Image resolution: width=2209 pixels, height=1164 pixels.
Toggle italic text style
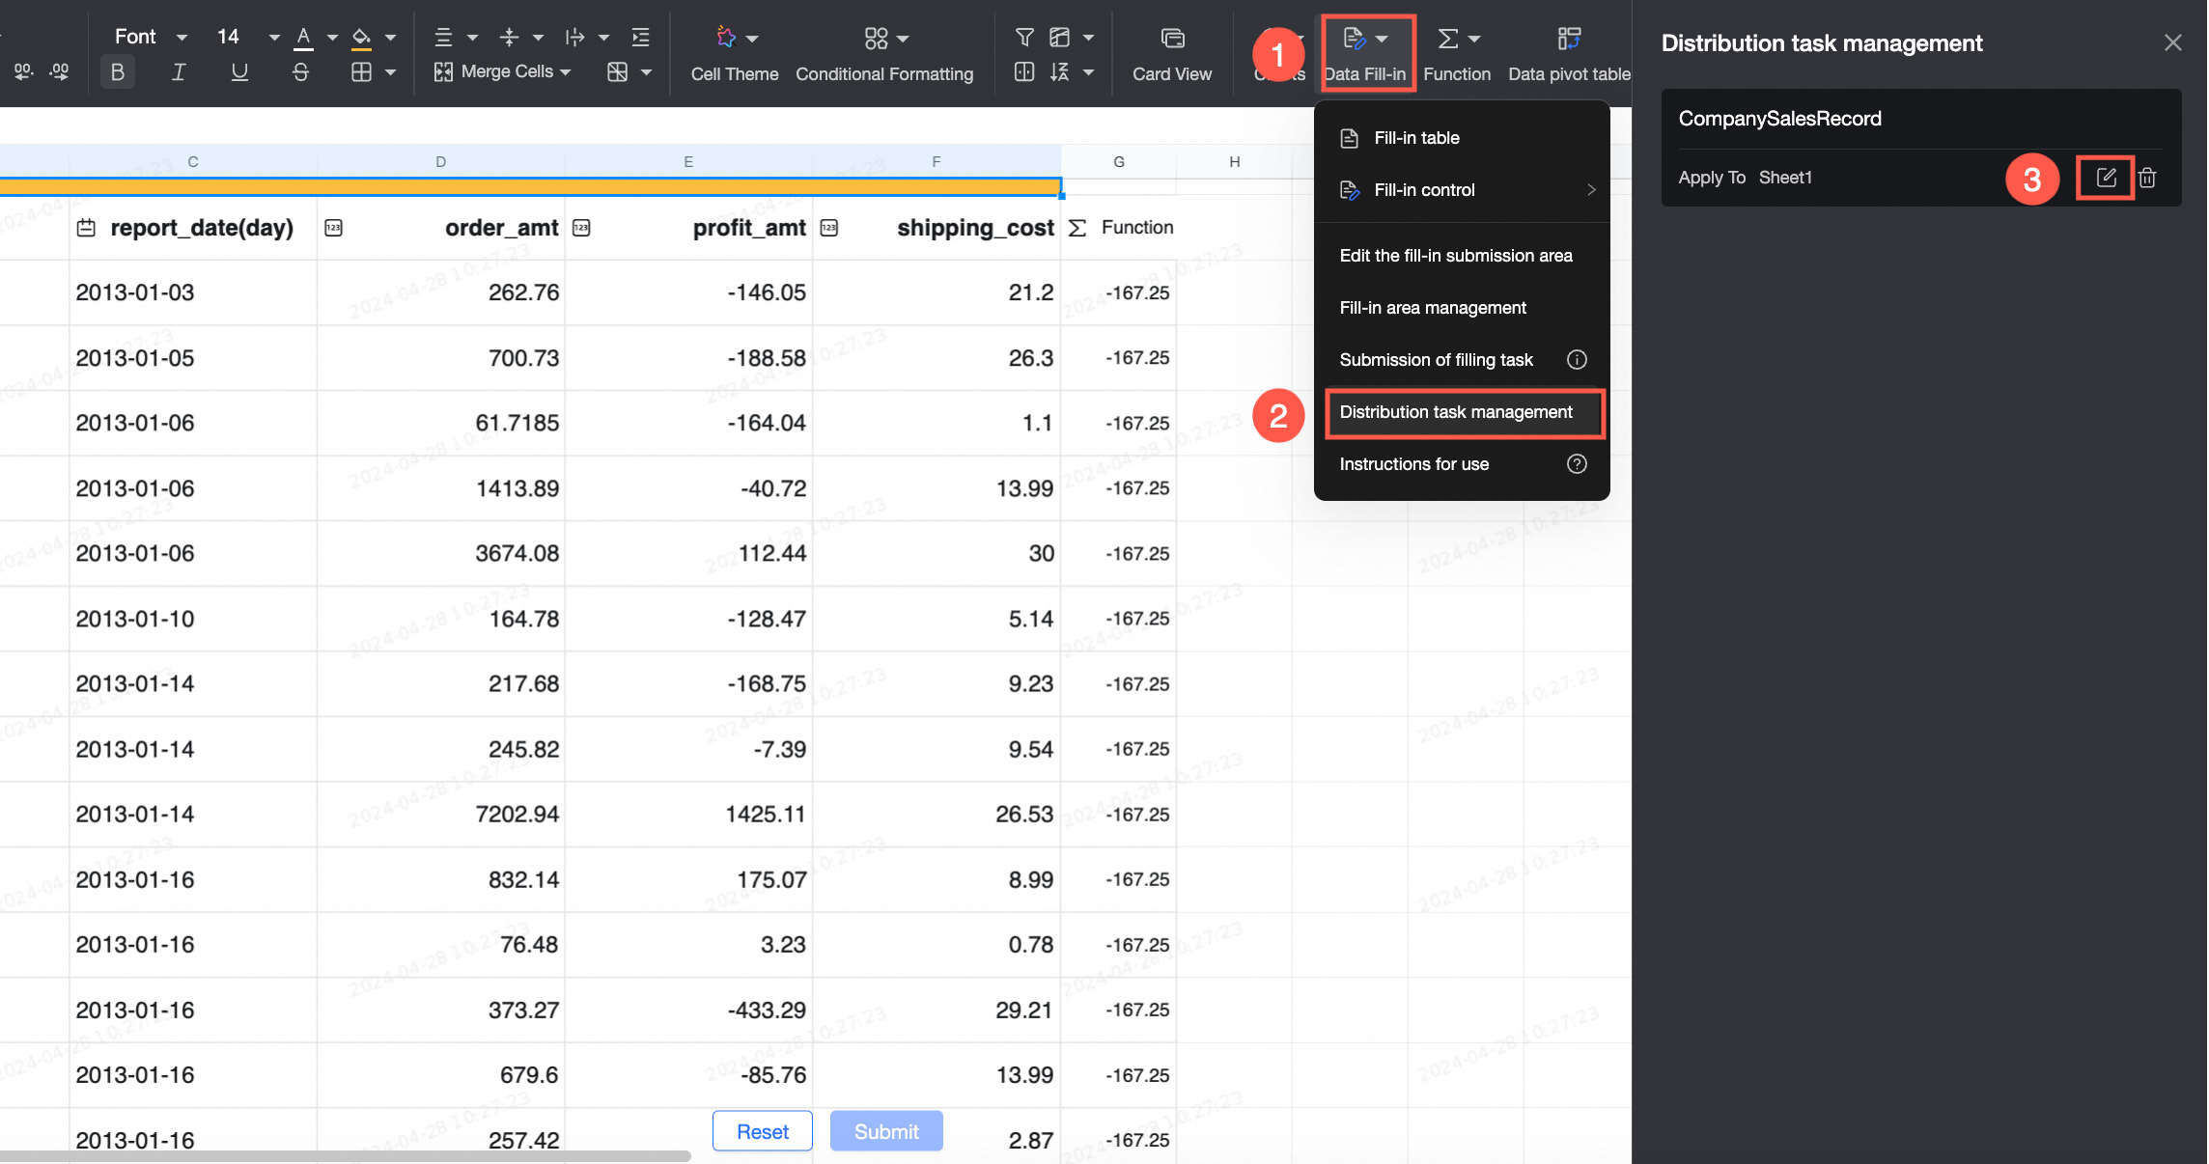[x=179, y=72]
